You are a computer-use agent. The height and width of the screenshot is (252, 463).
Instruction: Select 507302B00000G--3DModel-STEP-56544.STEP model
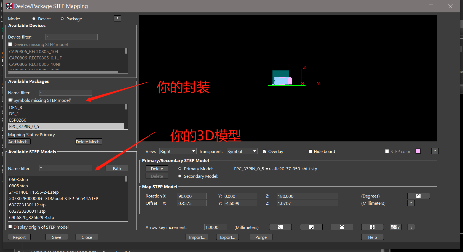(66, 198)
